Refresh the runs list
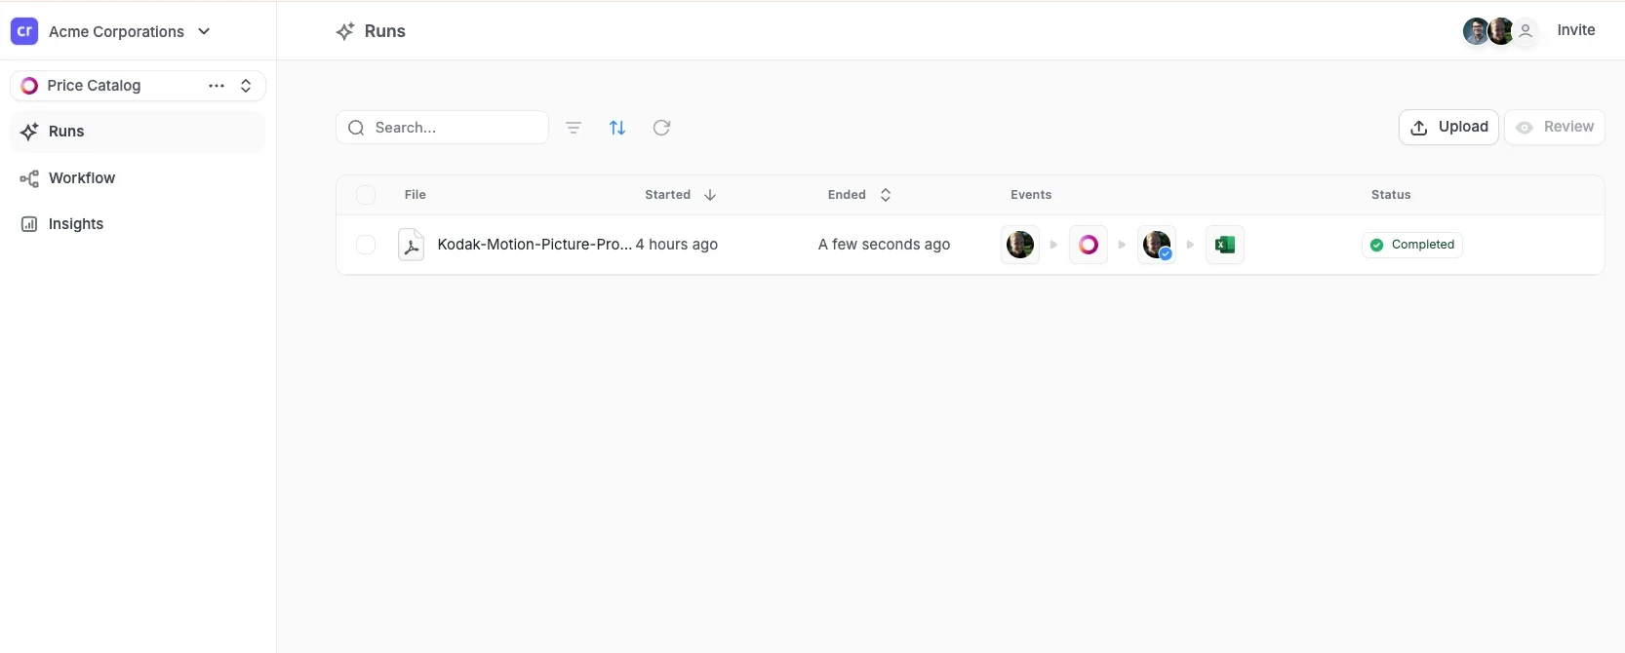 [661, 128]
